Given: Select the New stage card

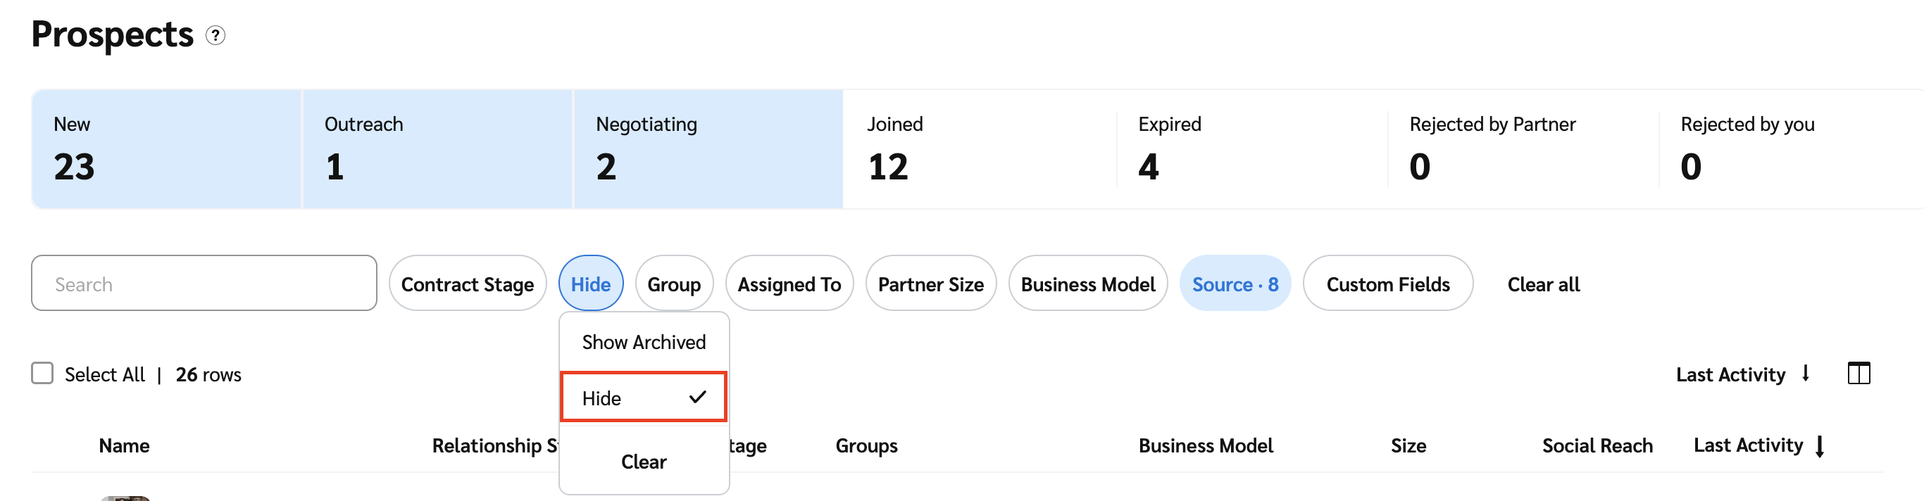Looking at the screenshot, I should point(167,149).
